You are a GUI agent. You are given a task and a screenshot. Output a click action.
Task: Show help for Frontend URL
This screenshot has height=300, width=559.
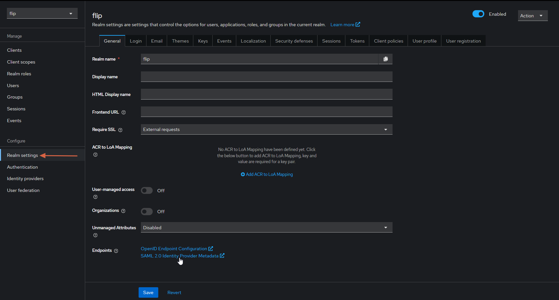124,112
